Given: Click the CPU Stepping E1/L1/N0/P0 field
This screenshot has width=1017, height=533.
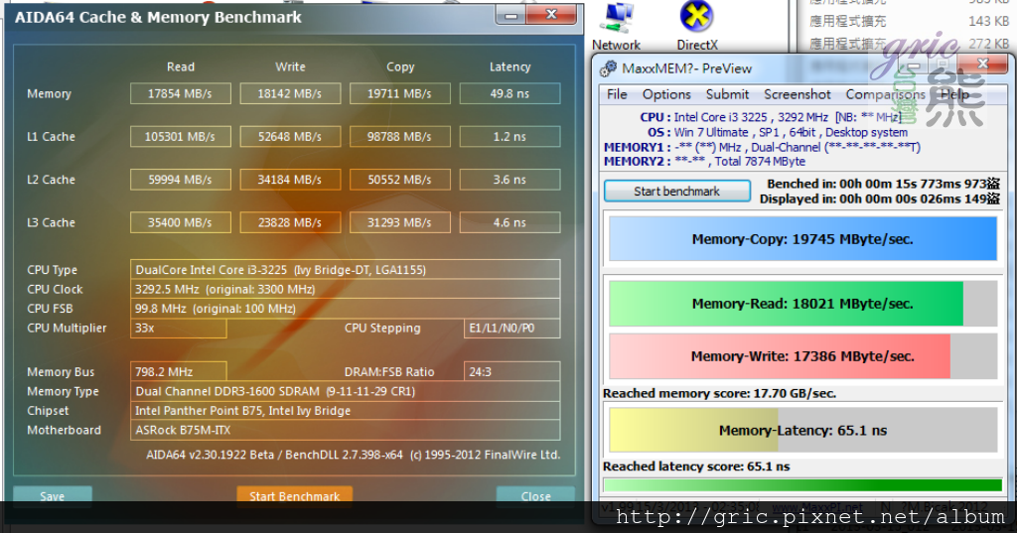Looking at the screenshot, I should 511,329.
